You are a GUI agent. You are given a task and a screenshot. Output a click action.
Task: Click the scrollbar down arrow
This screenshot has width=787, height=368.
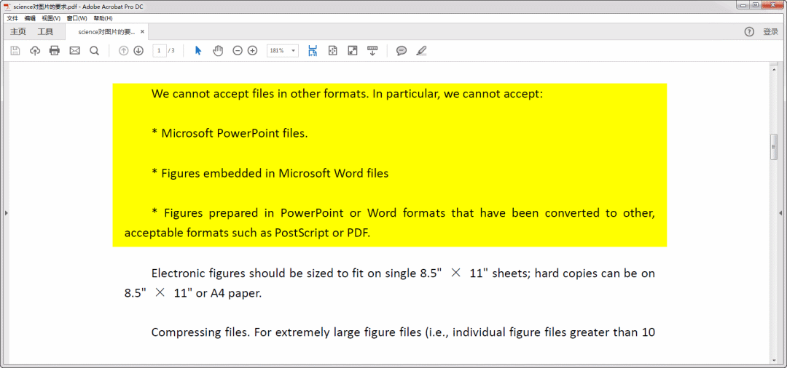tap(773, 360)
